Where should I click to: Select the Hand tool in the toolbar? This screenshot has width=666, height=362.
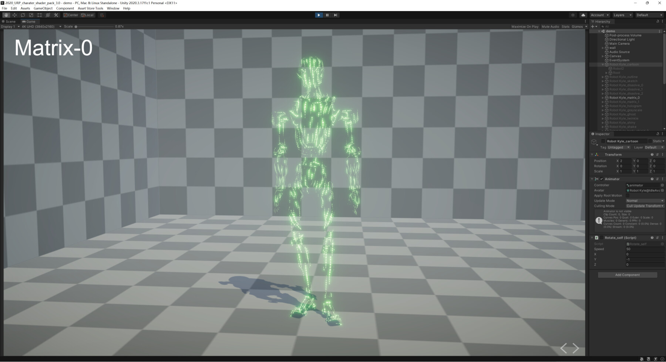[x=6, y=15]
